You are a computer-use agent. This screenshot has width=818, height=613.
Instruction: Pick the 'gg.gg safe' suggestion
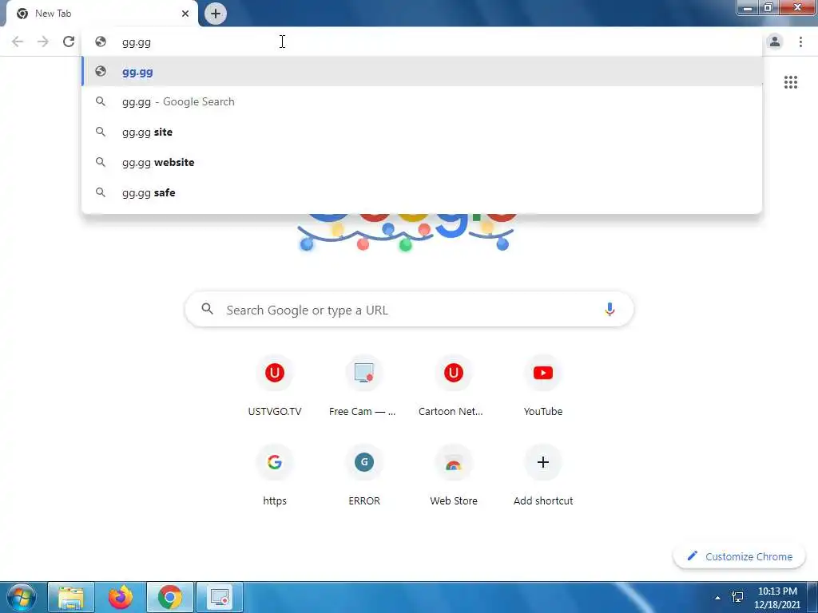coord(422,192)
